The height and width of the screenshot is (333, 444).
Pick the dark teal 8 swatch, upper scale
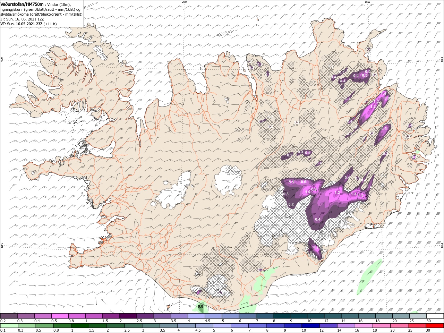pos(281,316)
